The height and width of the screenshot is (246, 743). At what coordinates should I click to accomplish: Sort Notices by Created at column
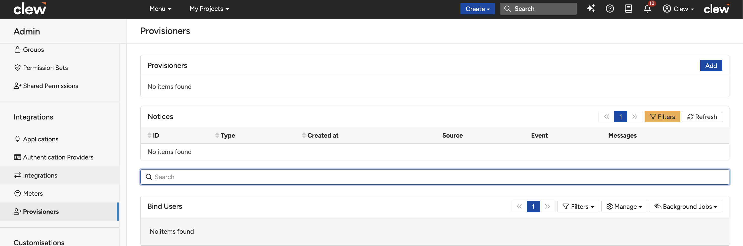[320, 135]
